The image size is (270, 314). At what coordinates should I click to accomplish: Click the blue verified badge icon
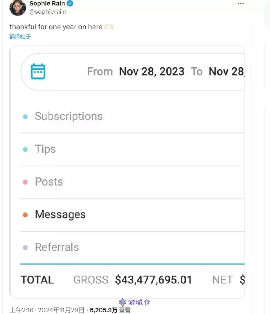[69, 4]
